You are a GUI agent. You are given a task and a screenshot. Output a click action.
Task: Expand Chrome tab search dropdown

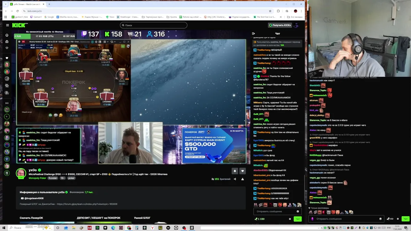[5, 4]
